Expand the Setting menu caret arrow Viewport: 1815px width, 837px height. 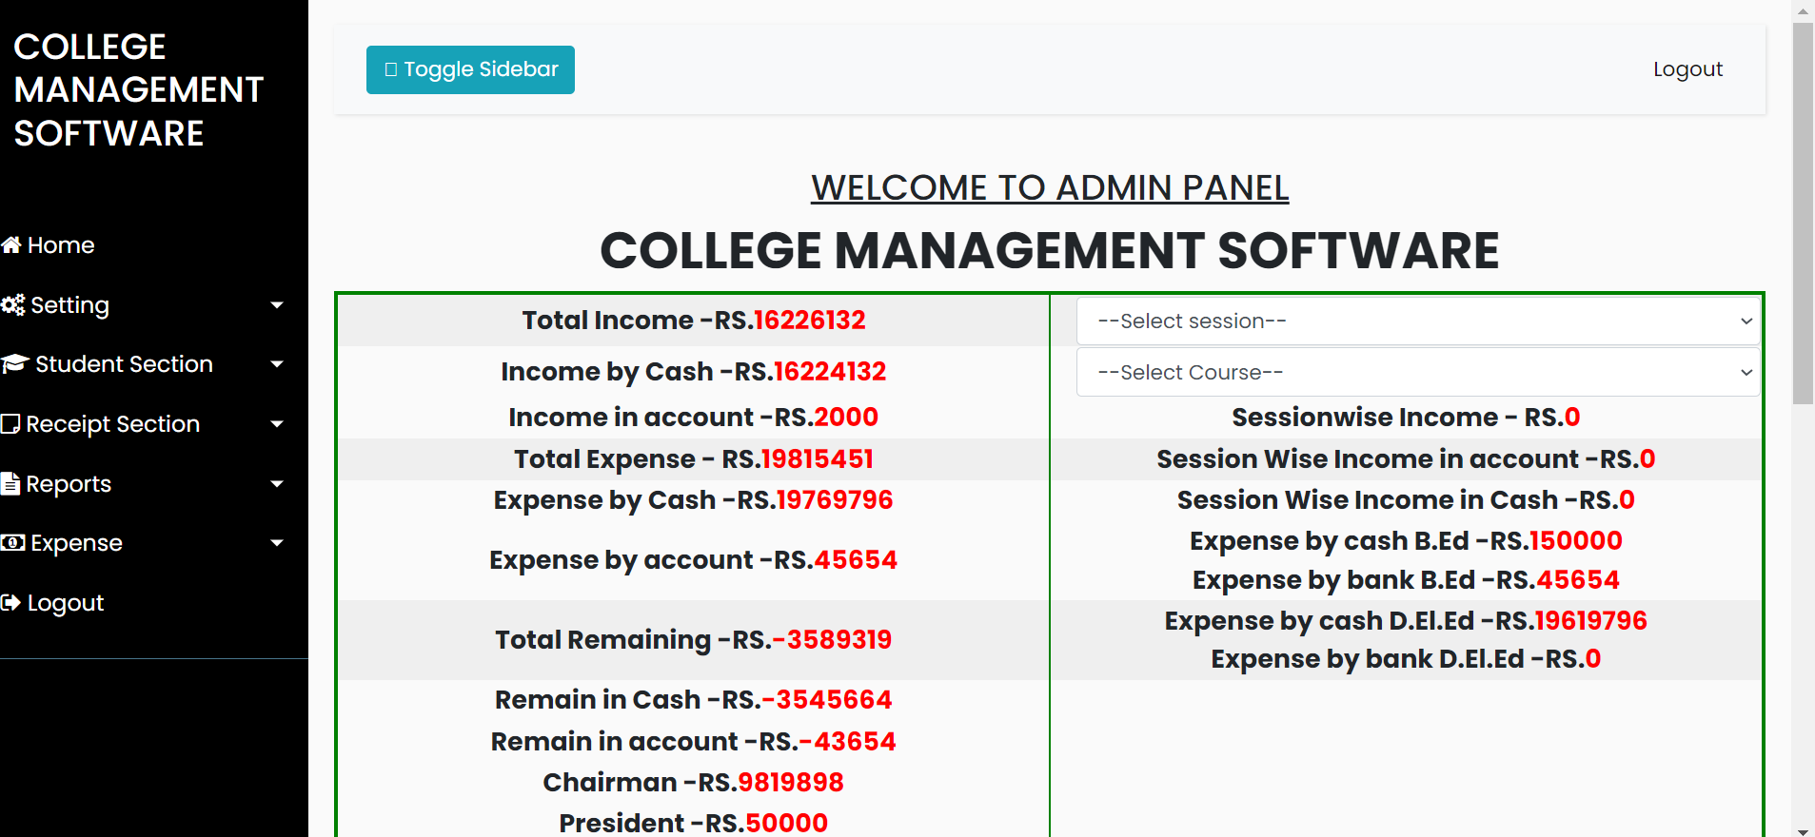[277, 305]
